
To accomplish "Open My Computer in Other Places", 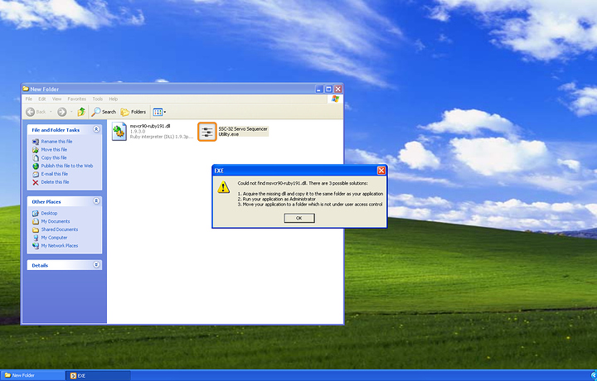I will (54, 238).
